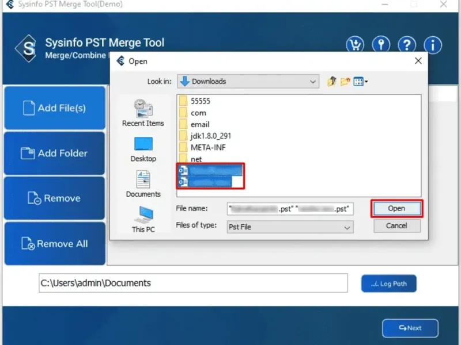Select the jdk1.8.0_291 folder
The height and width of the screenshot is (345, 461).
pos(205,136)
